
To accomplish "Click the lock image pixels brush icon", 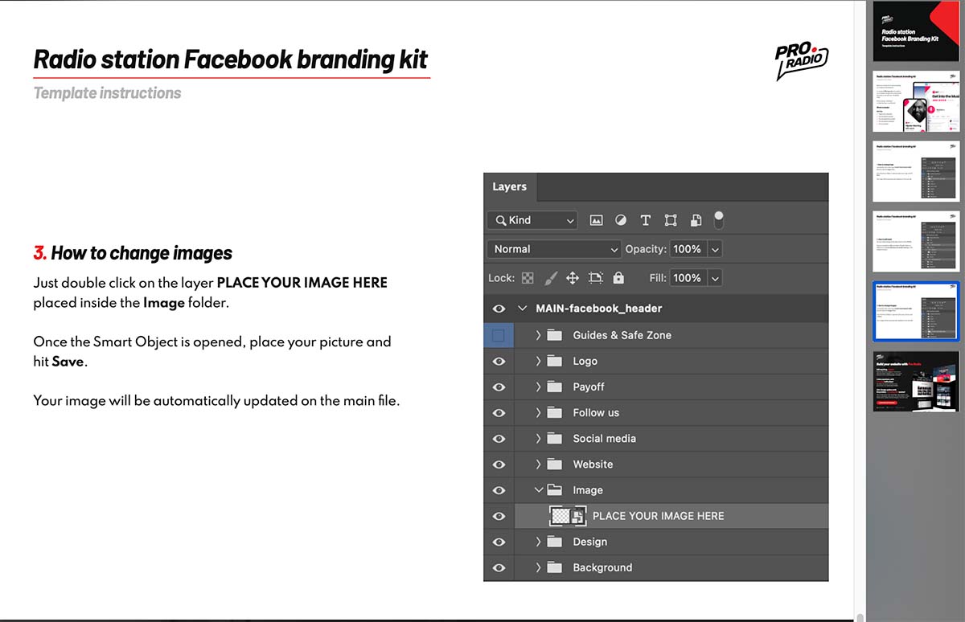I will [x=551, y=278].
